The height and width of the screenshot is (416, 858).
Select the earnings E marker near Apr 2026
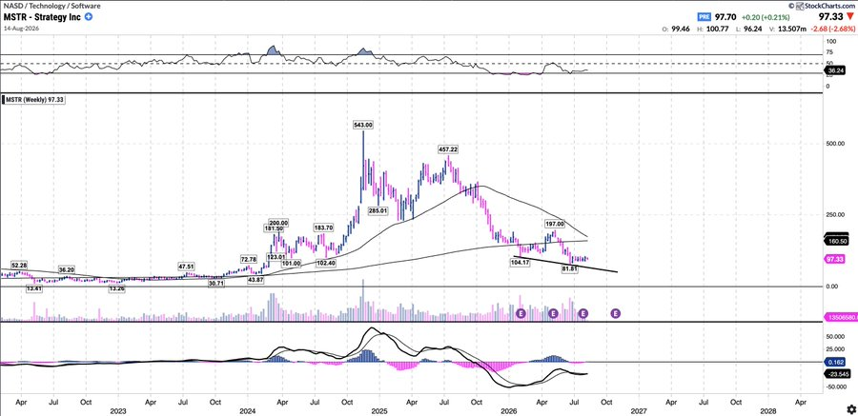pos(553,313)
